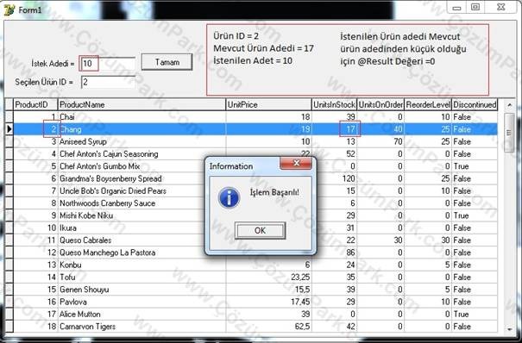Select the Queso Cabrales row
Screen dimensions: 522x343
255,240
